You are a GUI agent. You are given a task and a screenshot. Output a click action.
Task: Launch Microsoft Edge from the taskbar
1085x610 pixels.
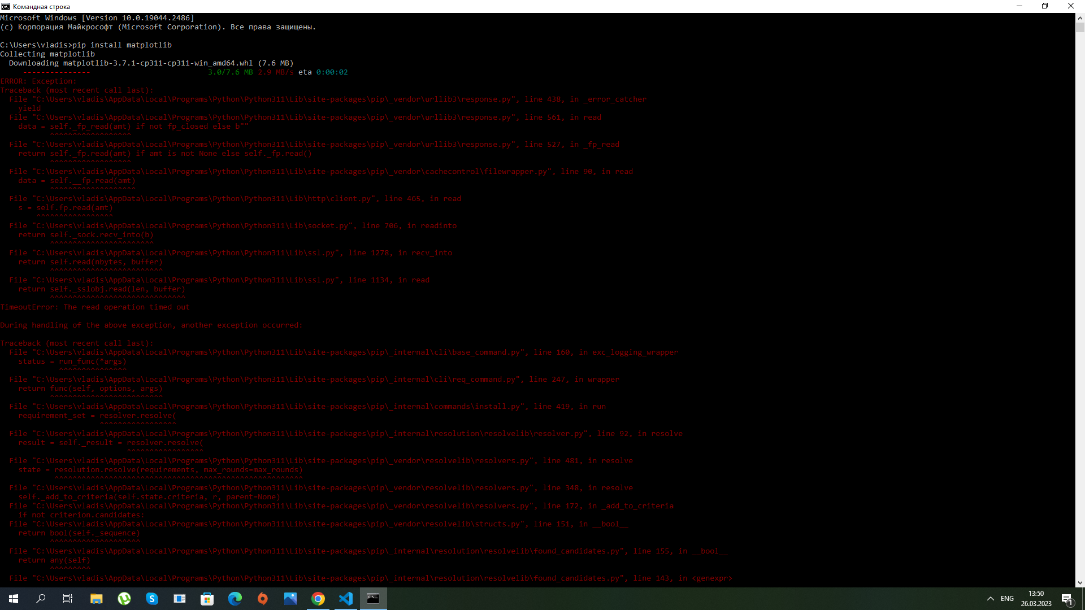pyautogui.click(x=235, y=599)
